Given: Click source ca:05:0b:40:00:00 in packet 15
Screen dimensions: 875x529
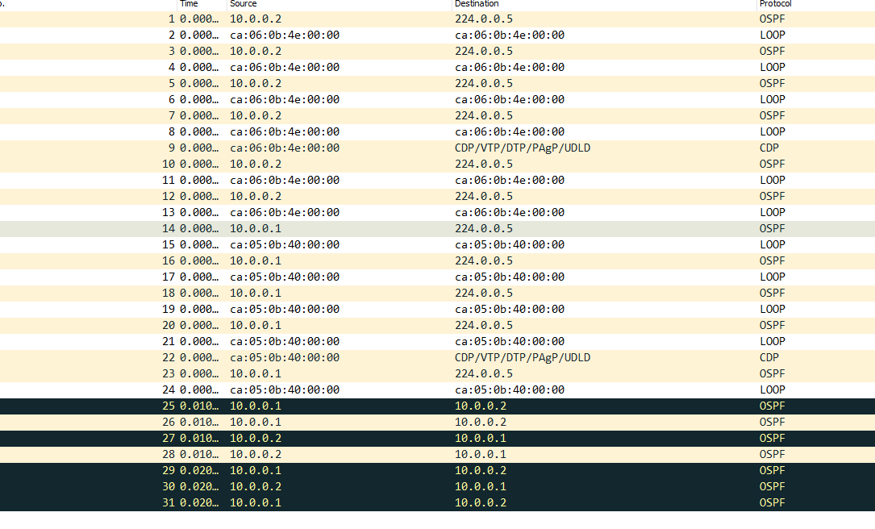Looking at the screenshot, I should click(285, 245).
